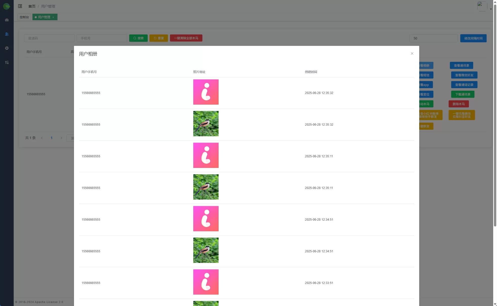This screenshot has height=306, width=497.
Task: Expand the avatar dropdown caret
Action: coord(491,9)
